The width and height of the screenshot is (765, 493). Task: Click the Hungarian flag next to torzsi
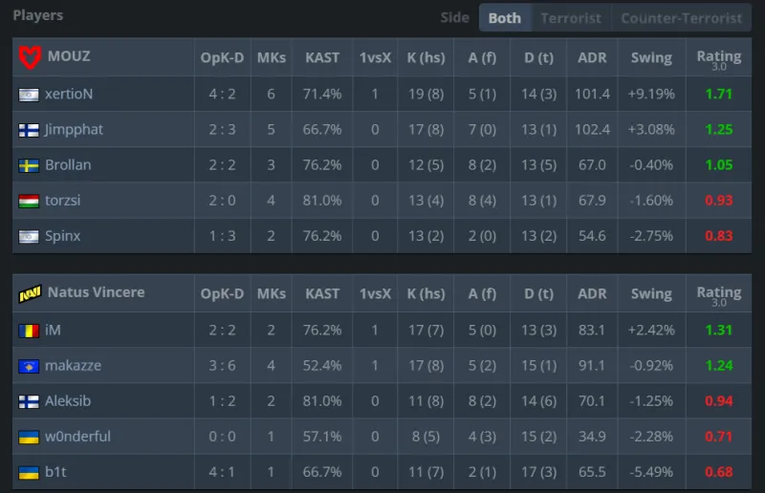point(29,201)
